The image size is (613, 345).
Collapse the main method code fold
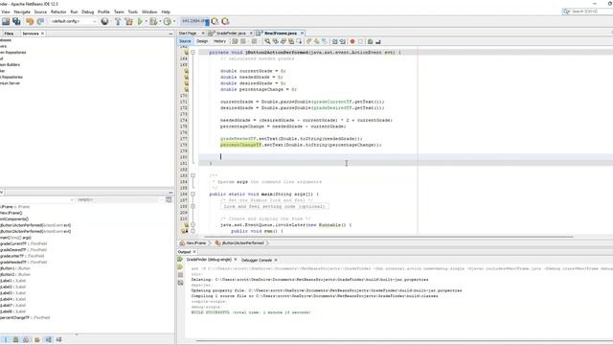click(193, 194)
